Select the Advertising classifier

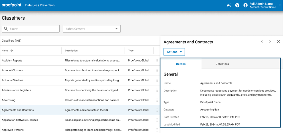tap(9, 100)
